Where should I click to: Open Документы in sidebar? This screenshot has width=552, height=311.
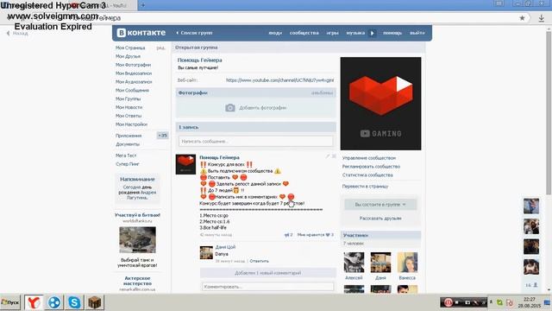128,144
